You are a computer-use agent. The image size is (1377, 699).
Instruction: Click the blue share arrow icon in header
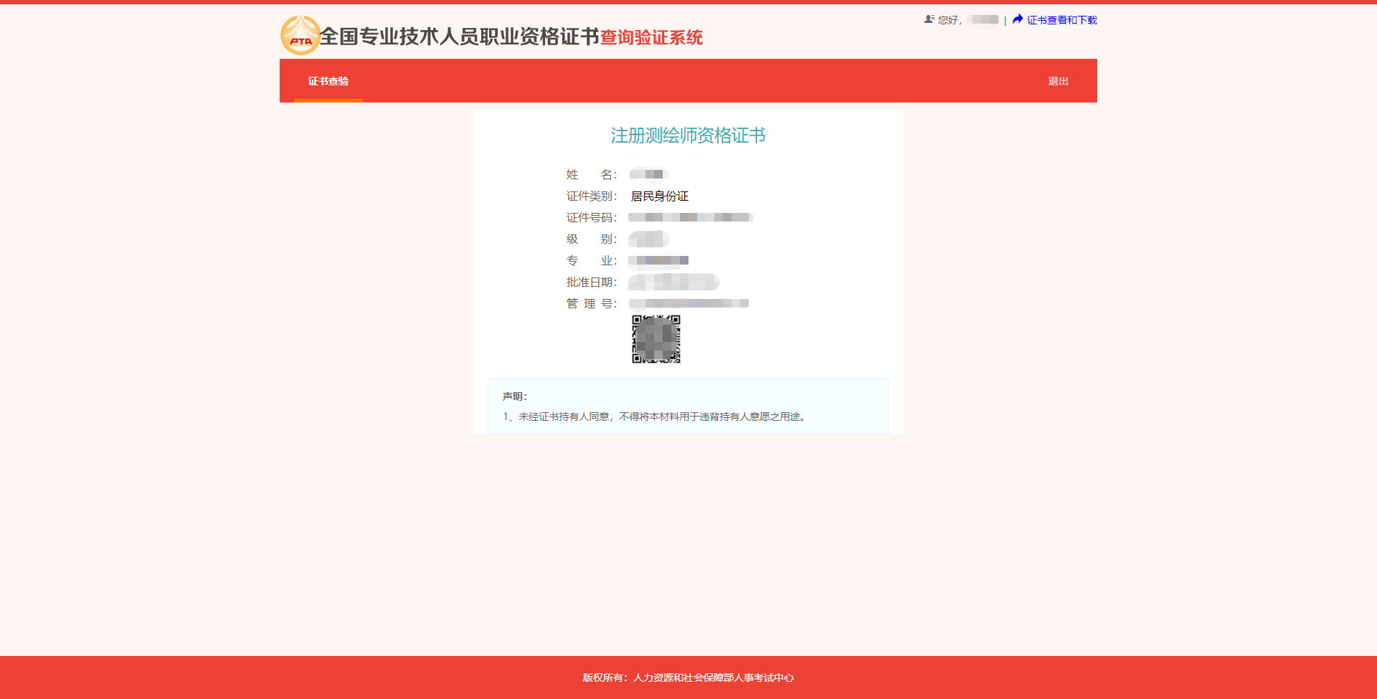click(x=1016, y=19)
